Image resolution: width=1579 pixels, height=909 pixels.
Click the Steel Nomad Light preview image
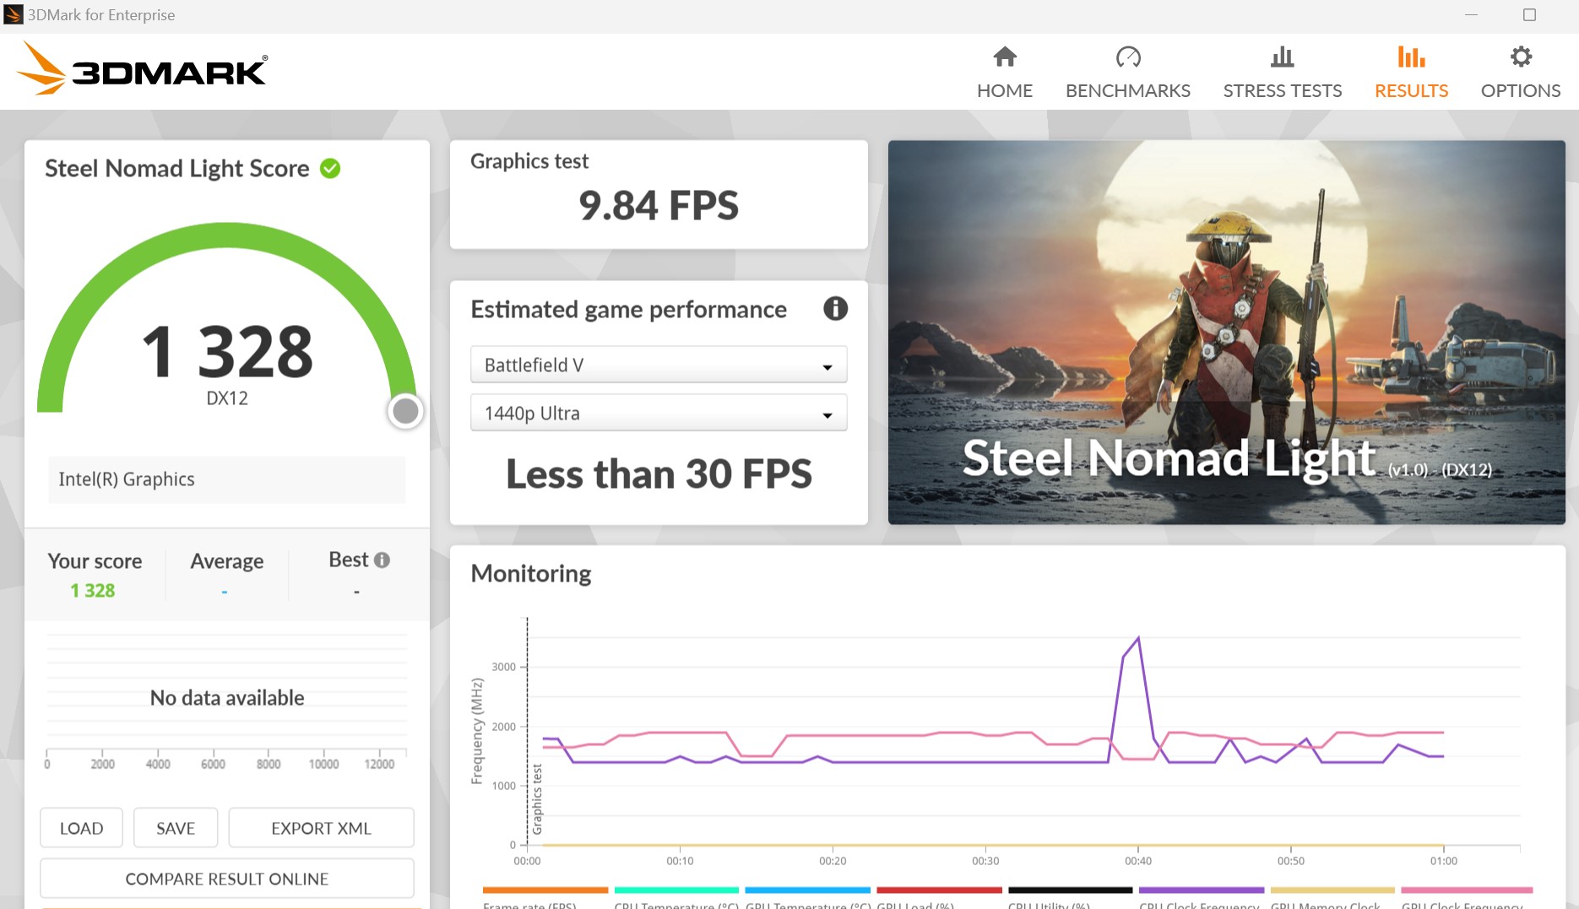(1226, 332)
